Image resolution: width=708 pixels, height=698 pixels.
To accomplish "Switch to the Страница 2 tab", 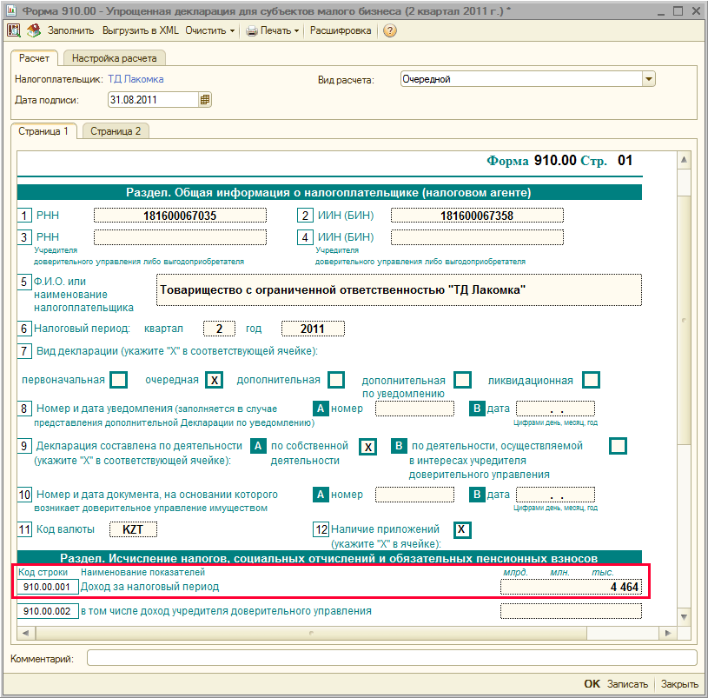I will coord(116,131).
